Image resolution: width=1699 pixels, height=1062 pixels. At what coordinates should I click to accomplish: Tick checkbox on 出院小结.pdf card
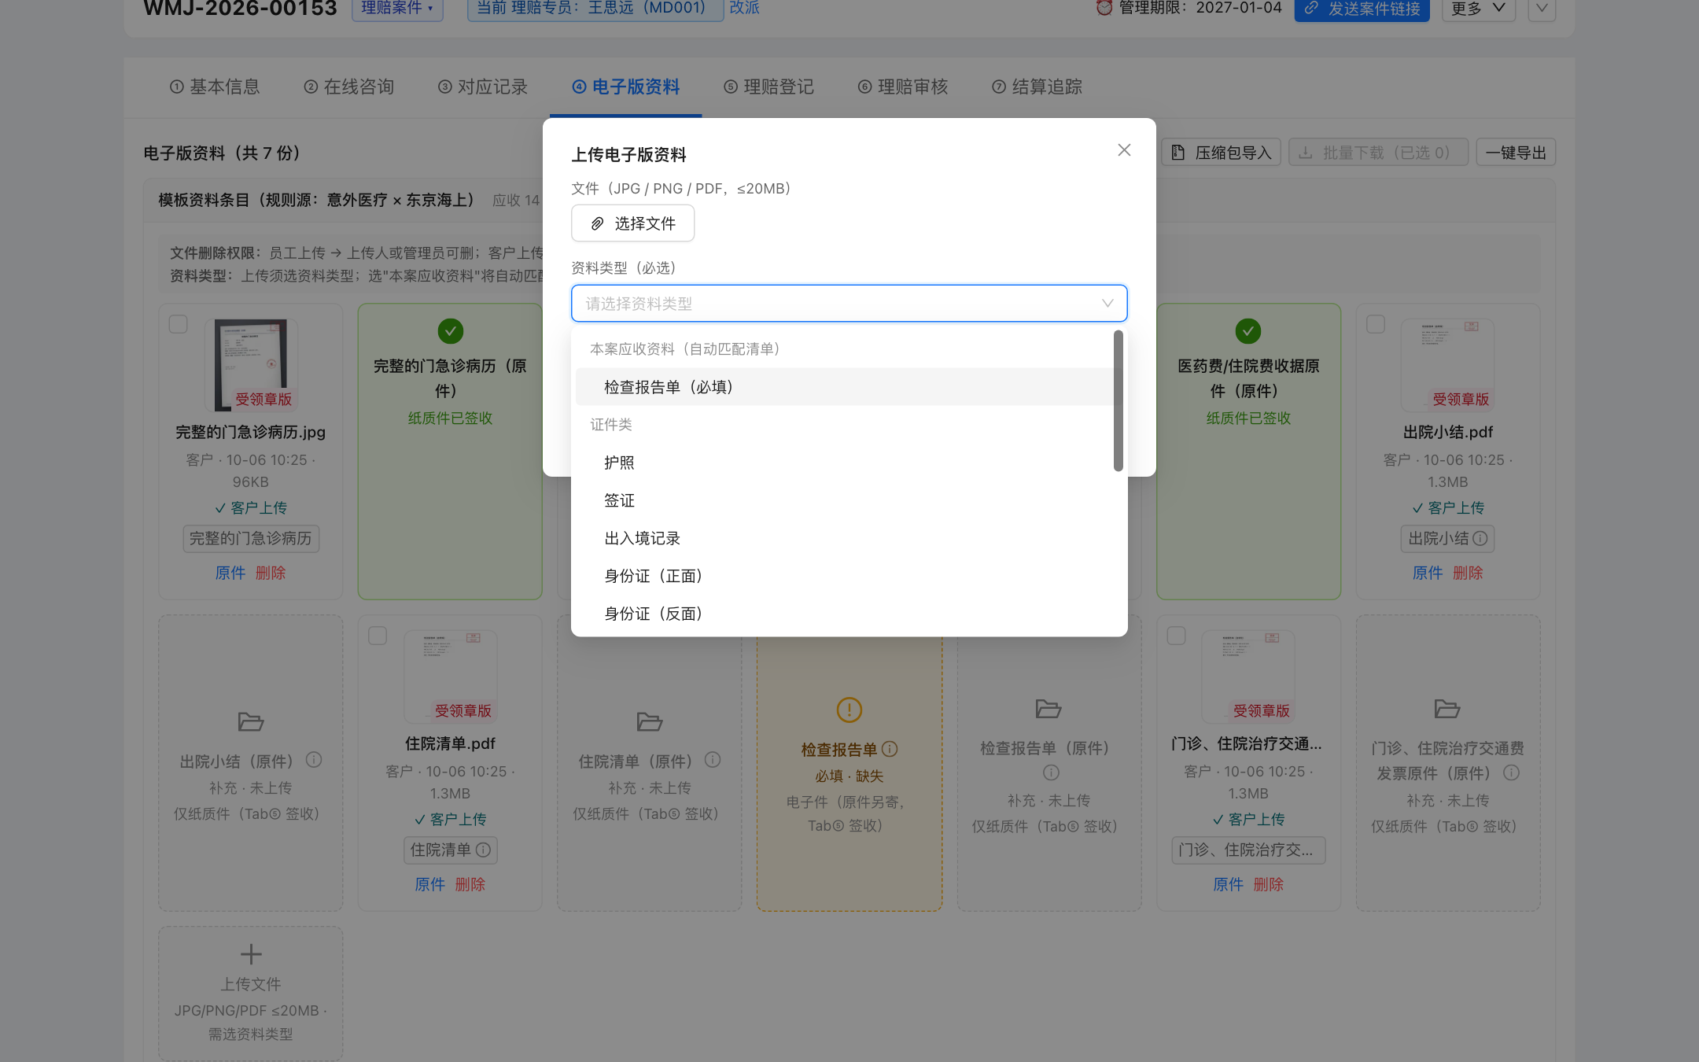1376,324
